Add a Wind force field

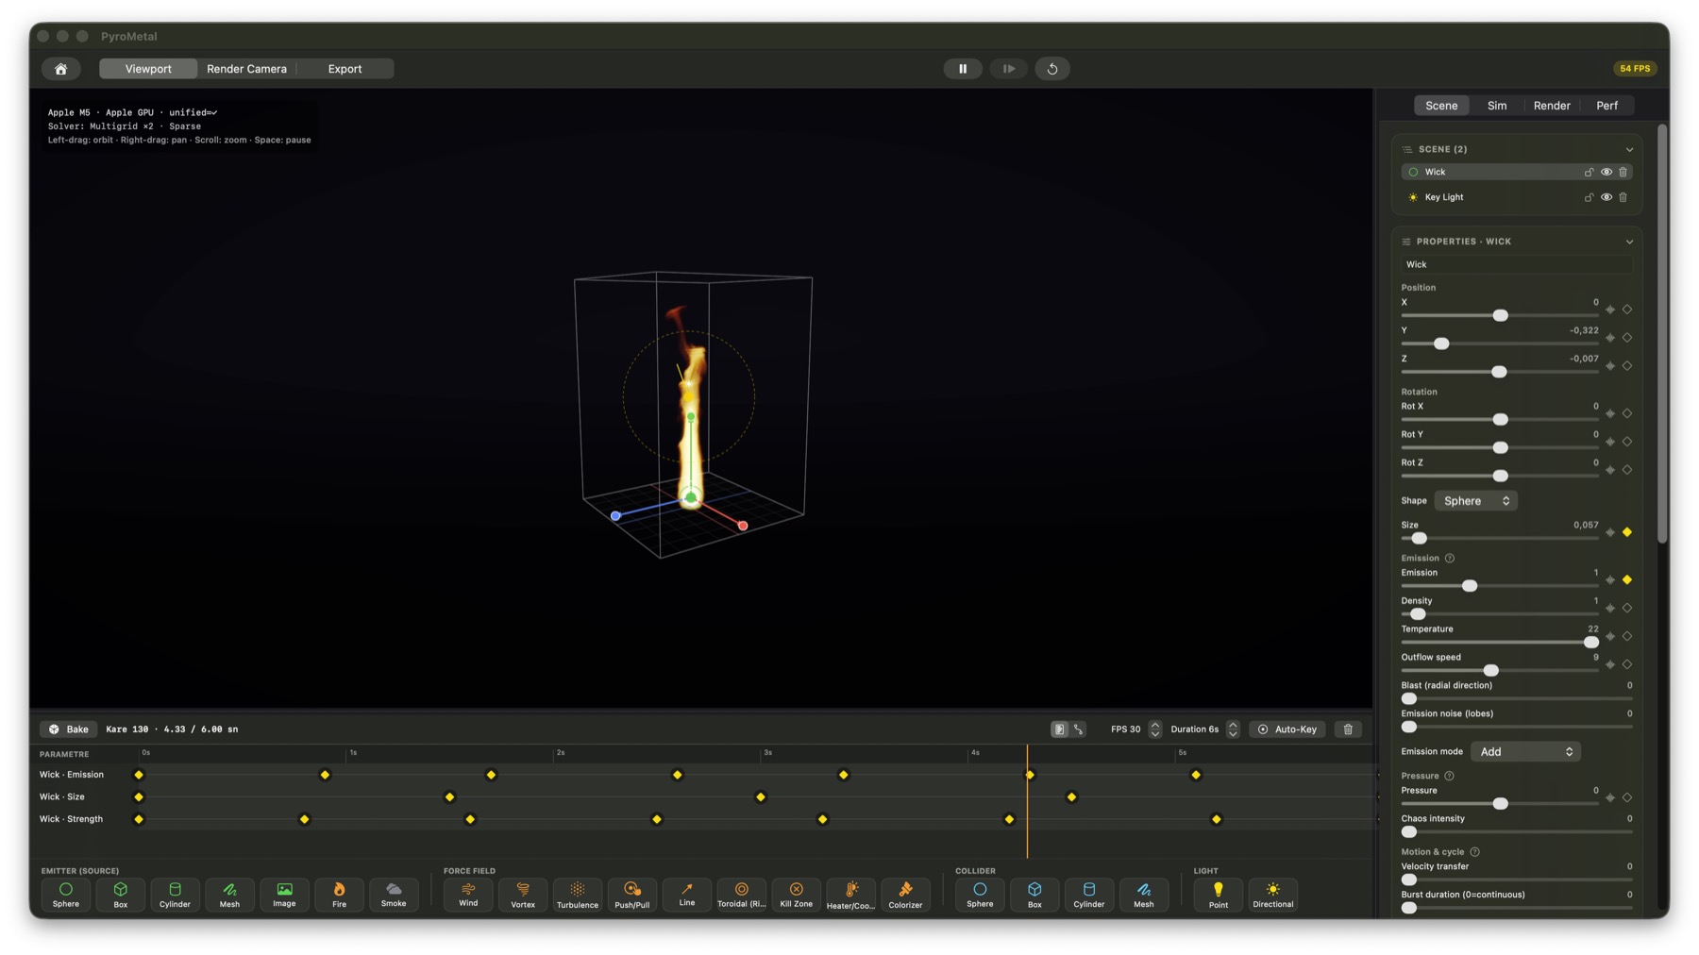click(468, 895)
